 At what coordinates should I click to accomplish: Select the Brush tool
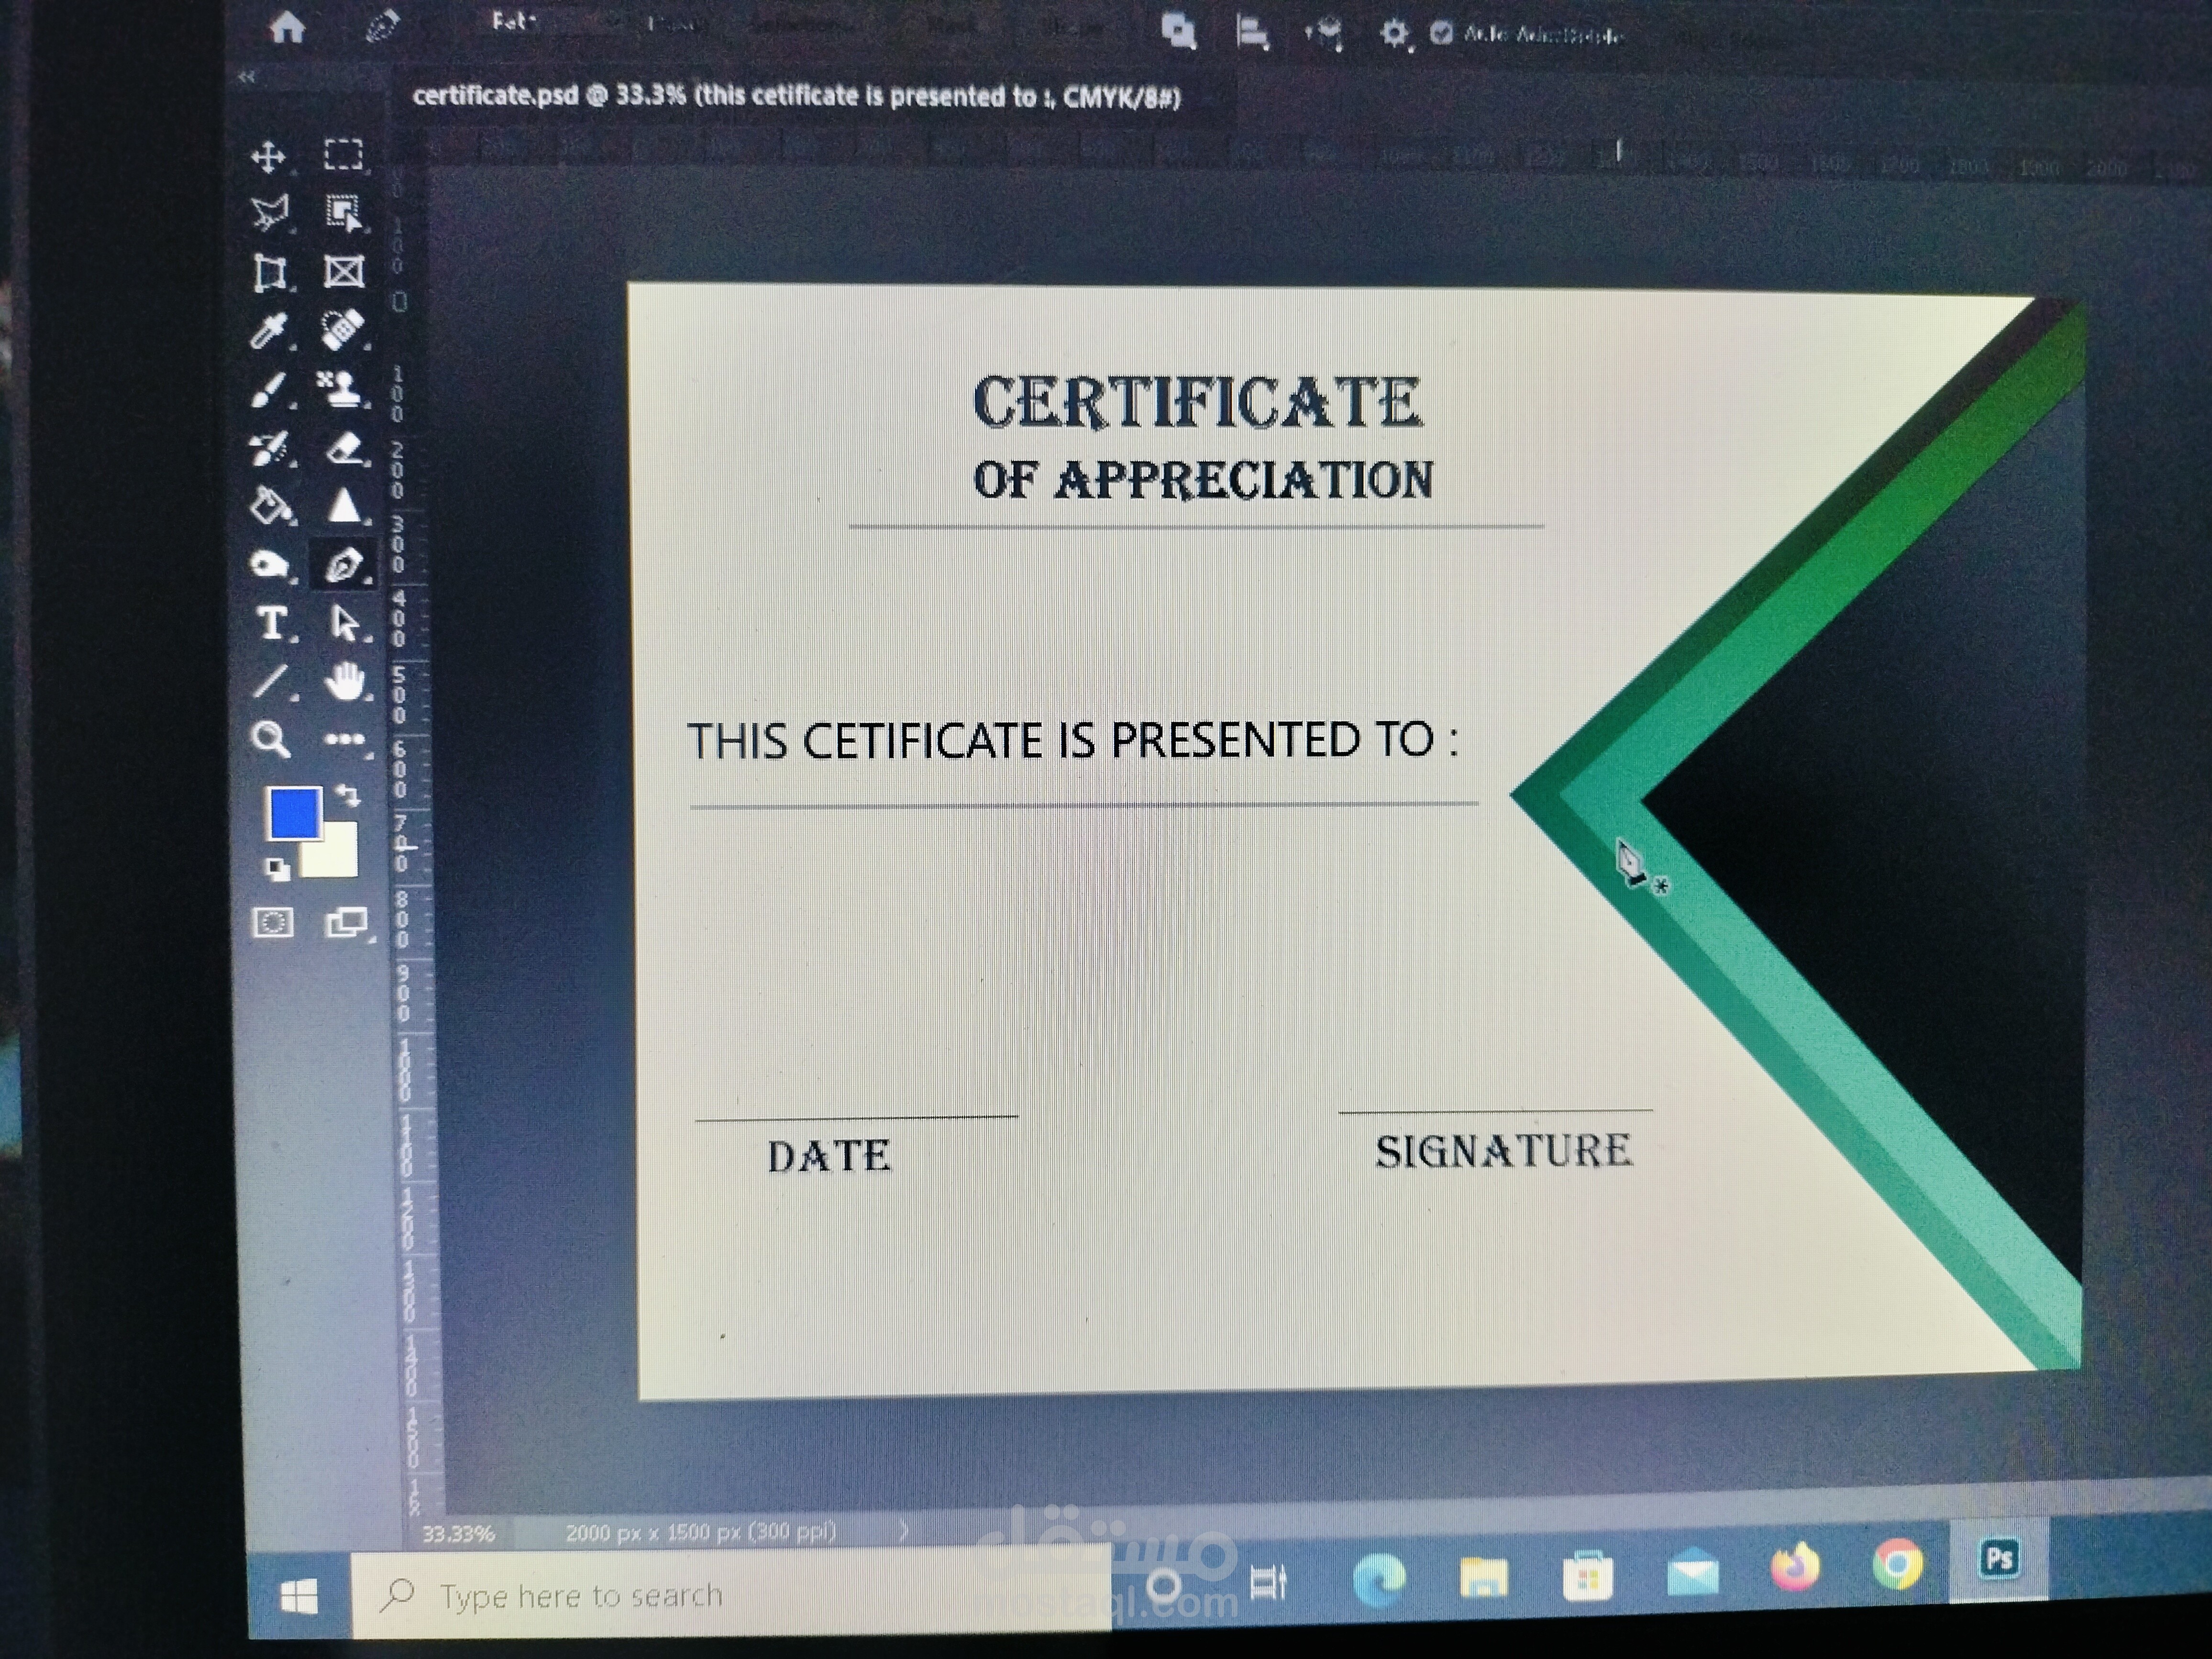[x=269, y=390]
